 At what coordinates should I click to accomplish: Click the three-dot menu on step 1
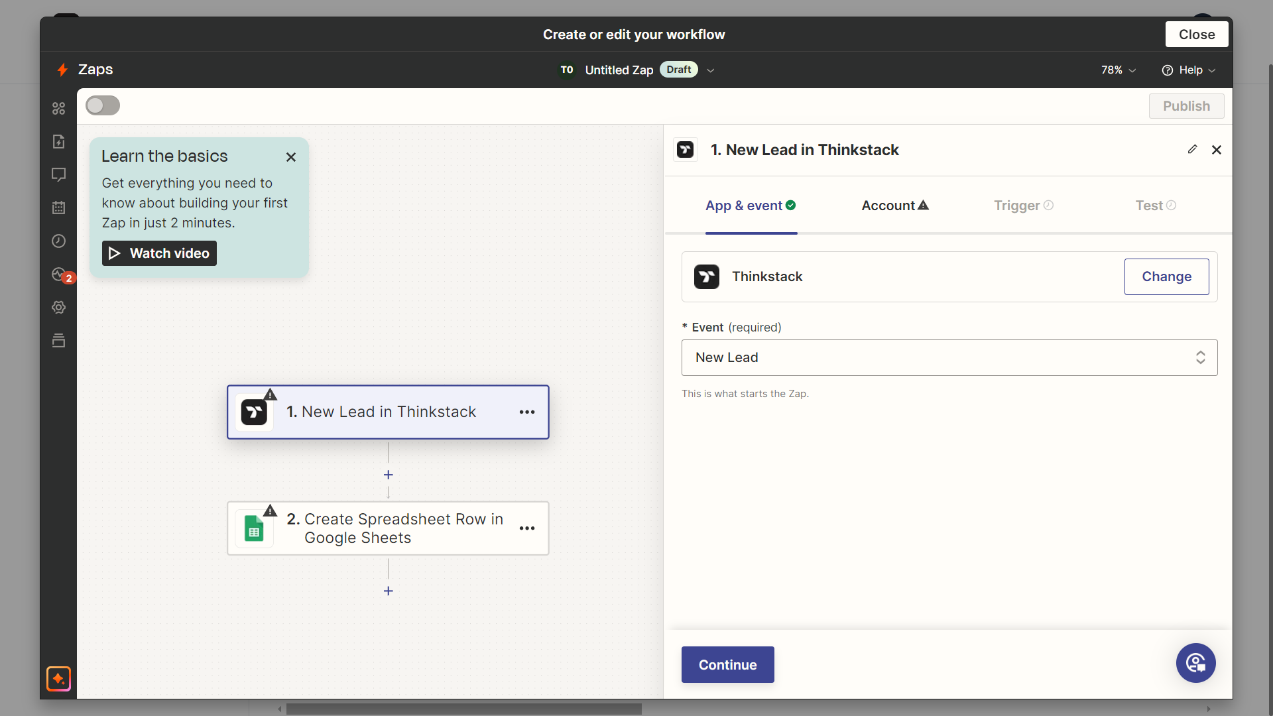(x=528, y=412)
